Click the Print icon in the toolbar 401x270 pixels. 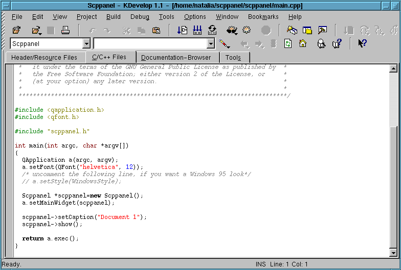tap(65, 31)
